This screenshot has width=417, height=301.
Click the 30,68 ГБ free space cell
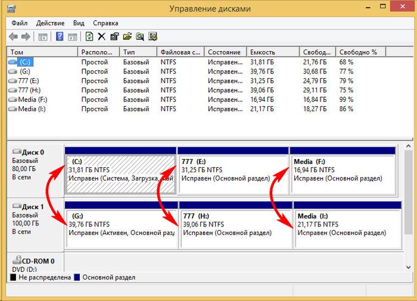click(315, 72)
